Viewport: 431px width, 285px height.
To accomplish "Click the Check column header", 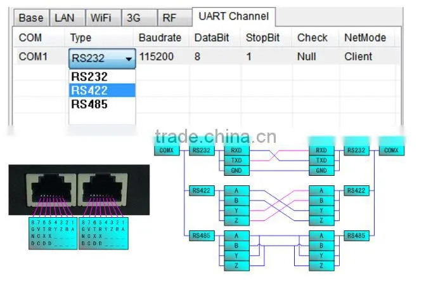I will (316, 37).
